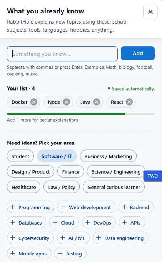
Task: Remove Docker from your list
Action: [x=34, y=102]
